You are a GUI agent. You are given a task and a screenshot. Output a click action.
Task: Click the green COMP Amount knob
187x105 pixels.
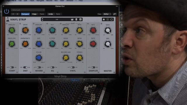pos(12,30)
